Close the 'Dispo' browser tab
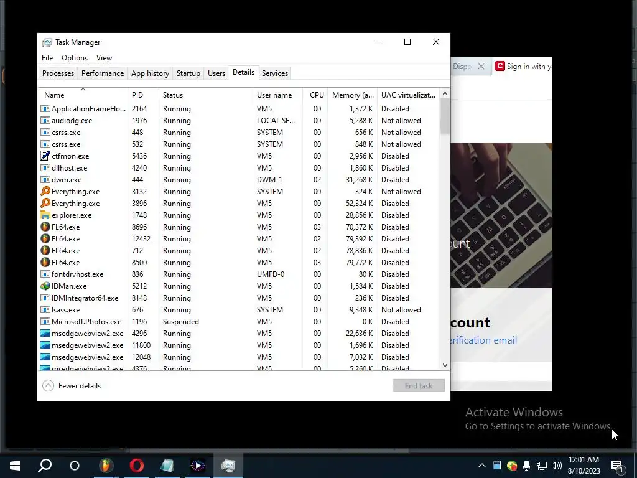The image size is (637, 478). 481,66
